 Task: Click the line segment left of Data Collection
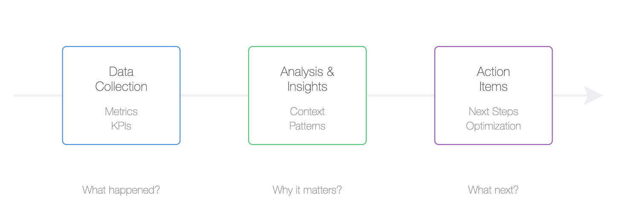[x=38, y=96]
